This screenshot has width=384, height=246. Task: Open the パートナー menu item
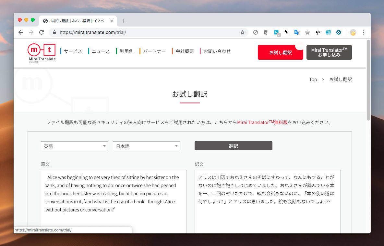click(154, 51)
